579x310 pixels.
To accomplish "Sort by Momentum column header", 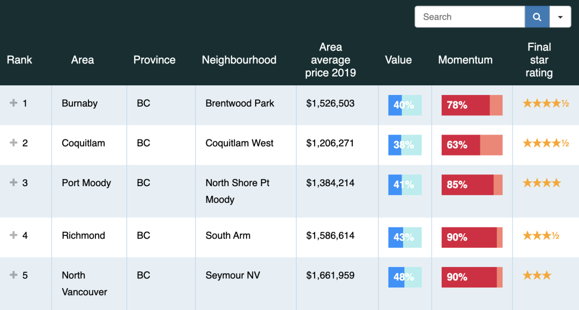I will click(x=465, y=60).
